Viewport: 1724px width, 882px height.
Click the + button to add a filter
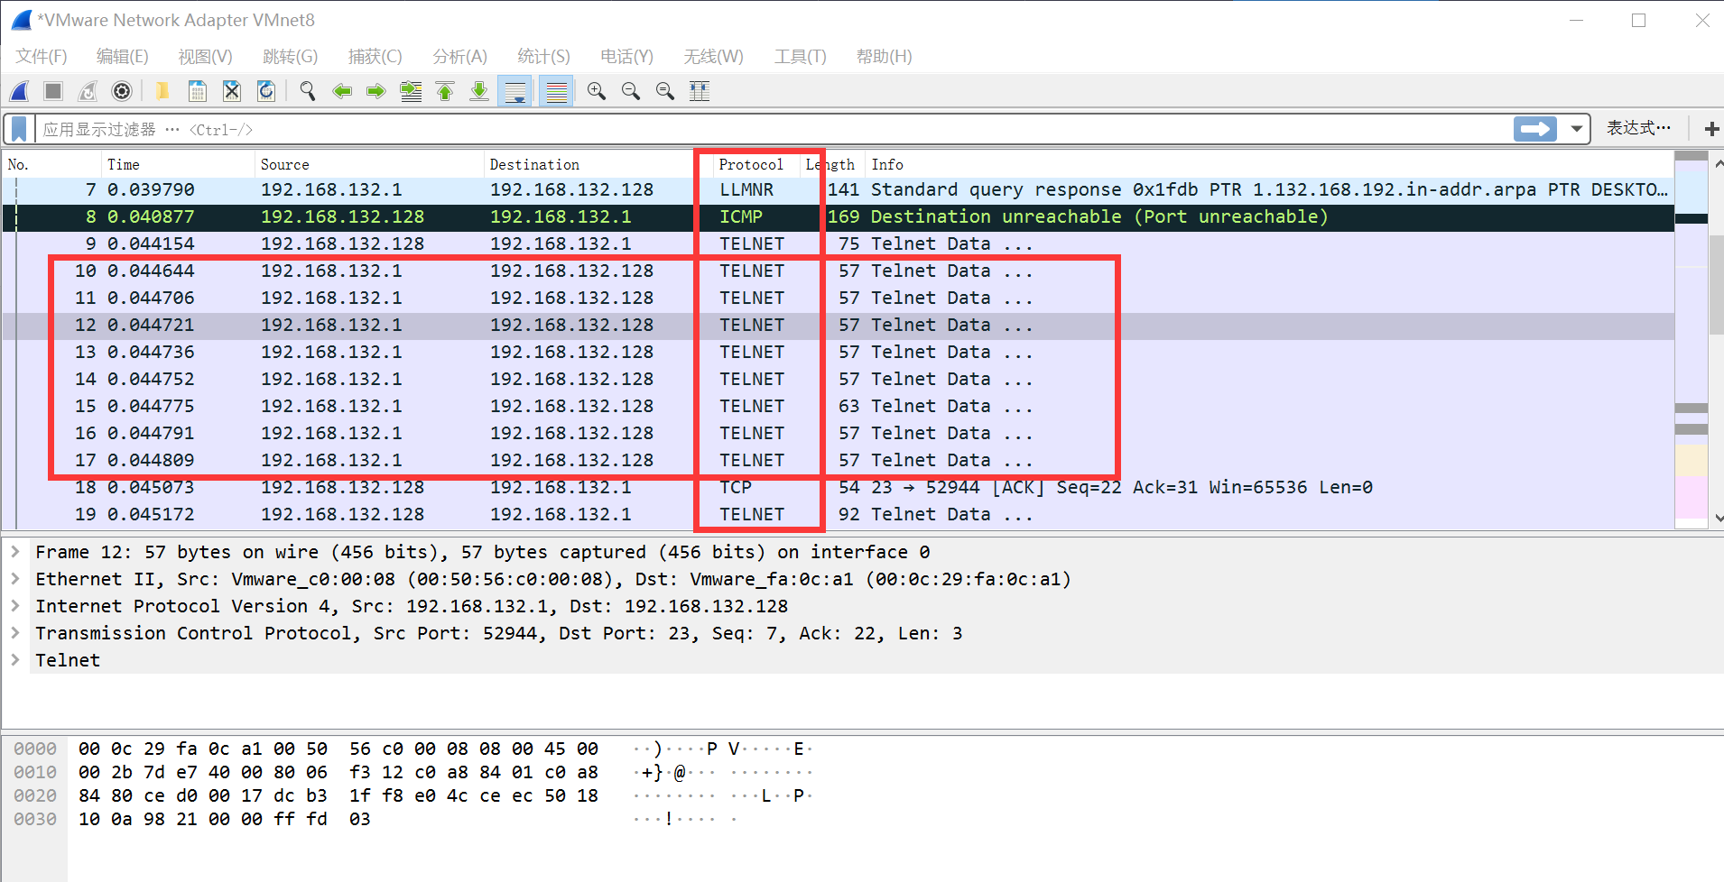click(1710, 128)
